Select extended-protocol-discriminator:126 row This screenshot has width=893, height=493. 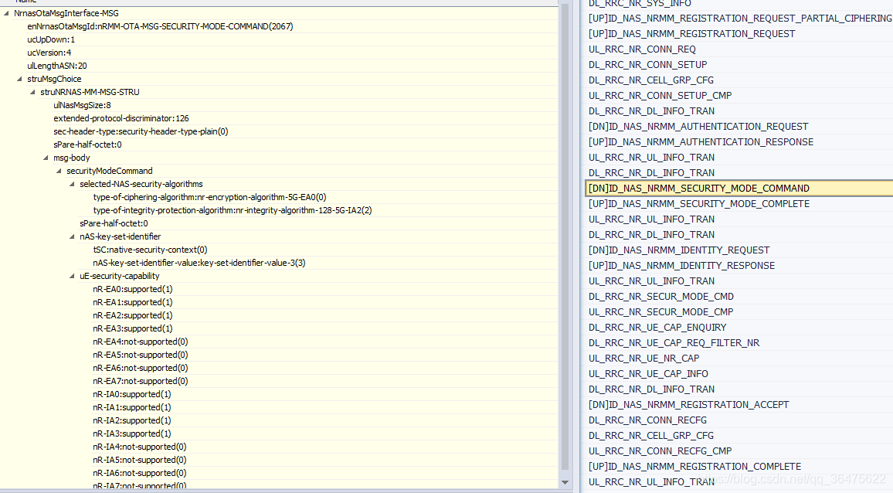(x=121, y=118)
